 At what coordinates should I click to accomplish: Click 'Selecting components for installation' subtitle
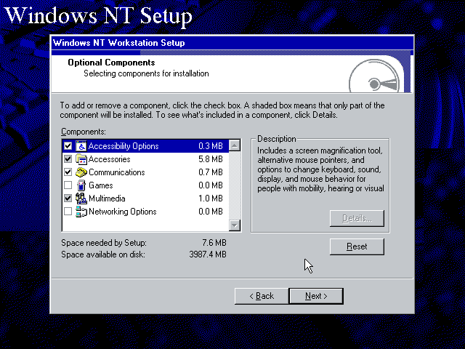146,73
